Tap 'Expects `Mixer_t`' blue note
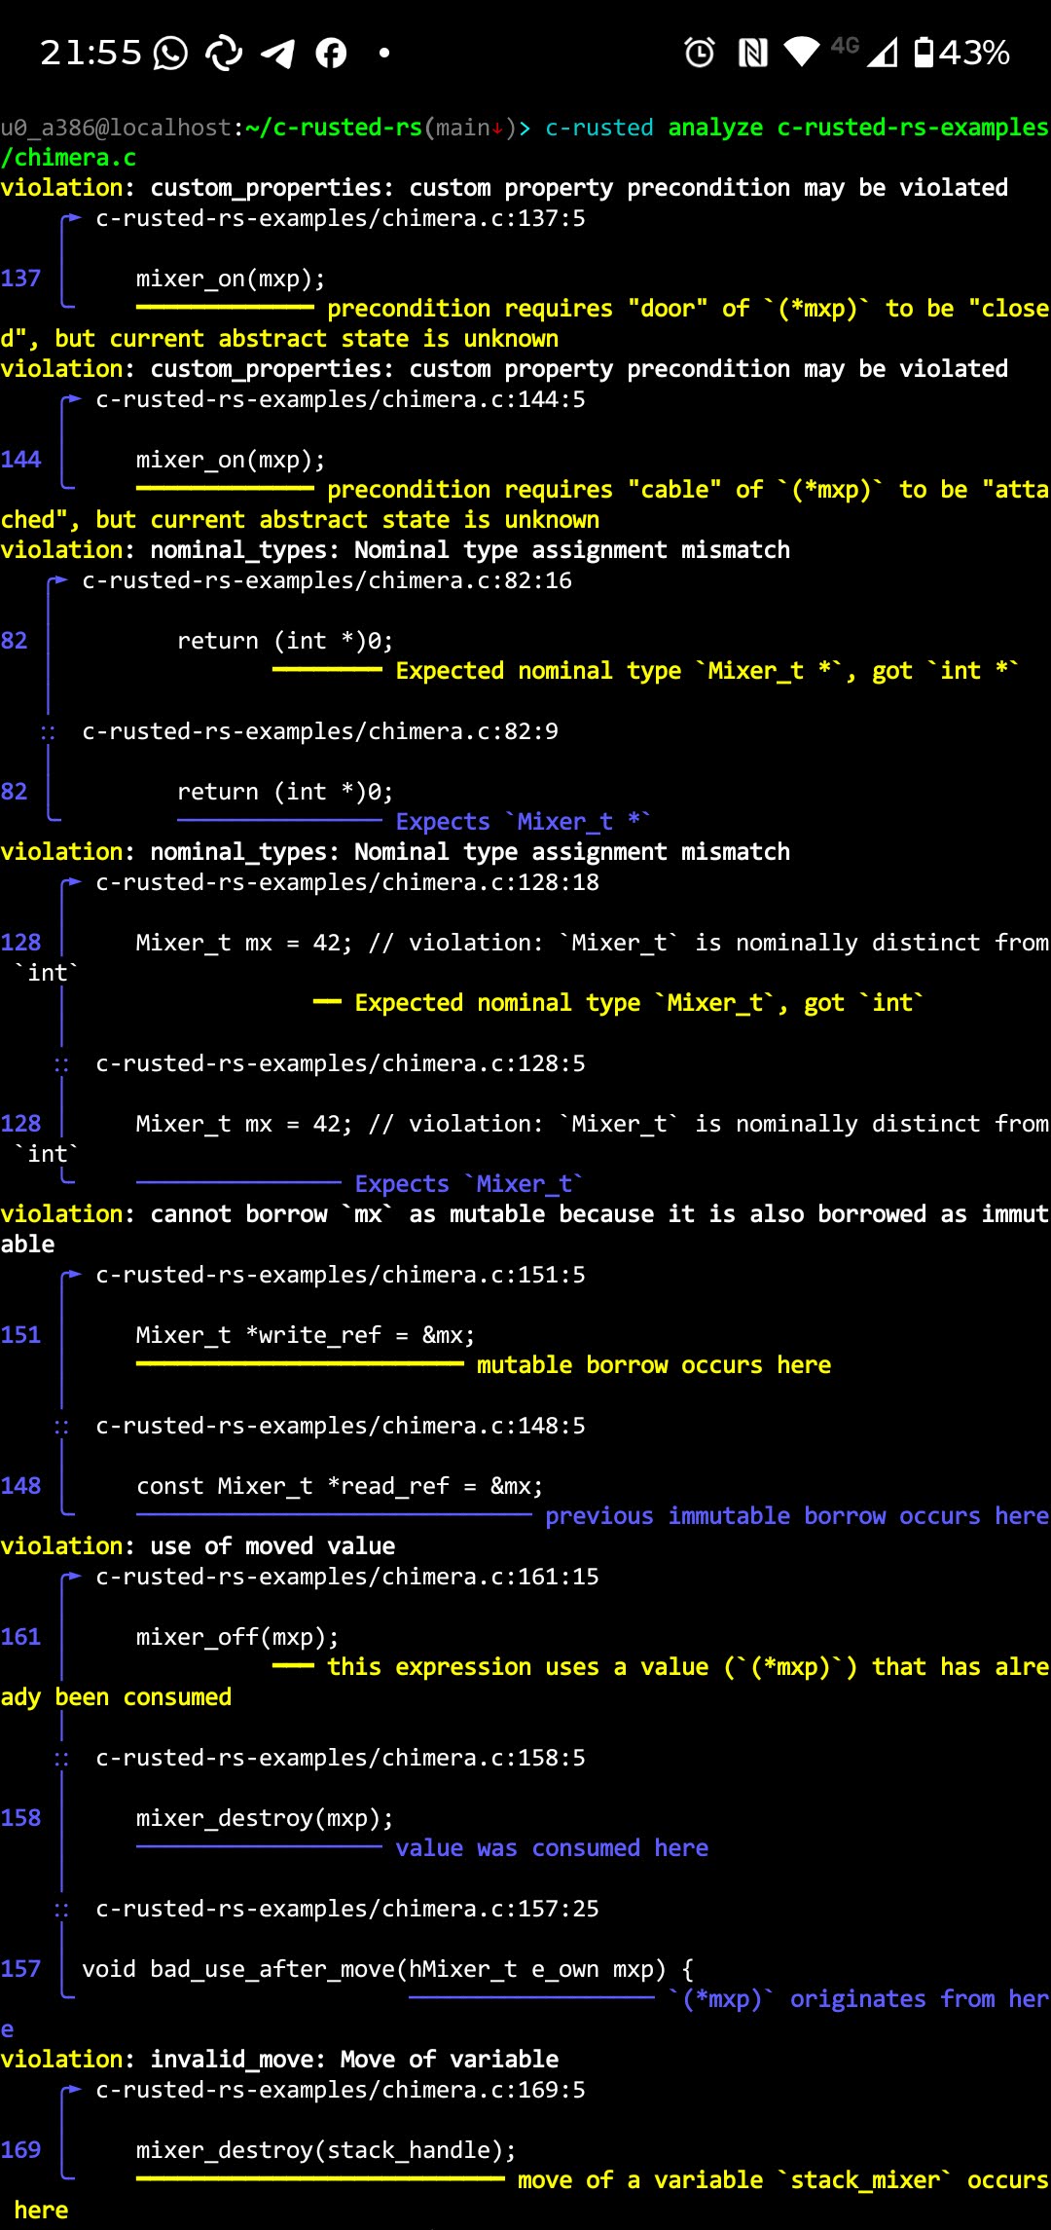 point(468,1184)
